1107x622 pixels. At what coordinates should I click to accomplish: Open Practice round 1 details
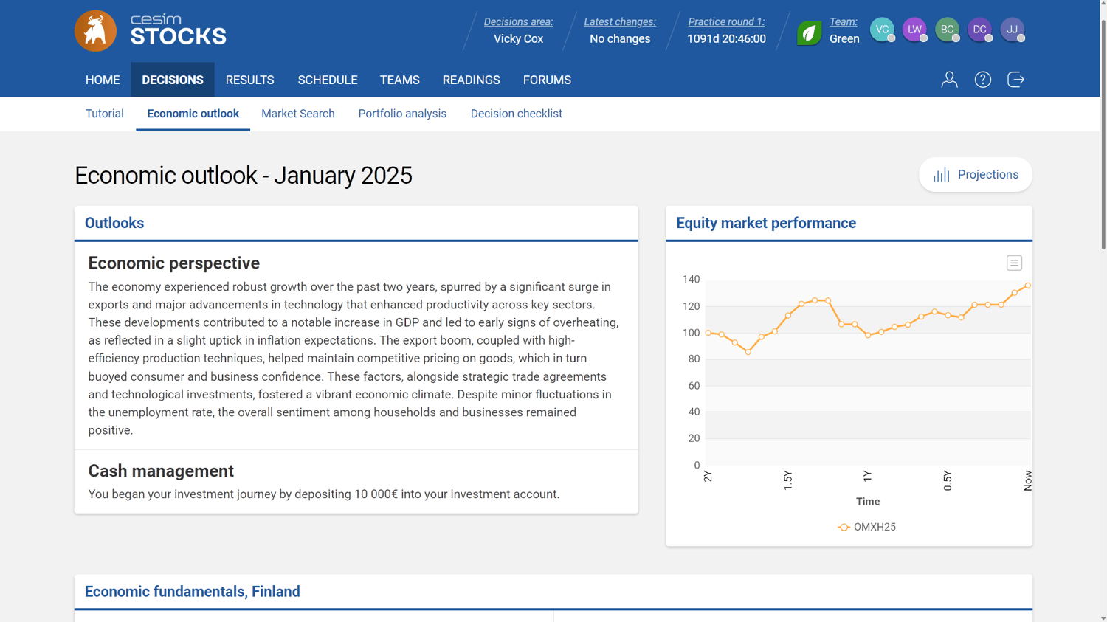726,21
